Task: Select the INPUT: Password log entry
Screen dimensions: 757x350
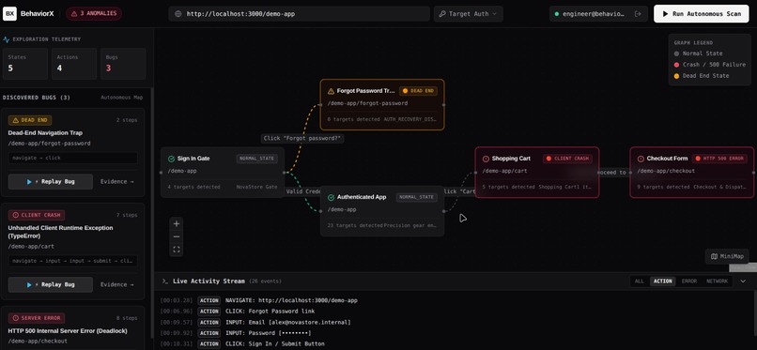Action: click(454, 333)
